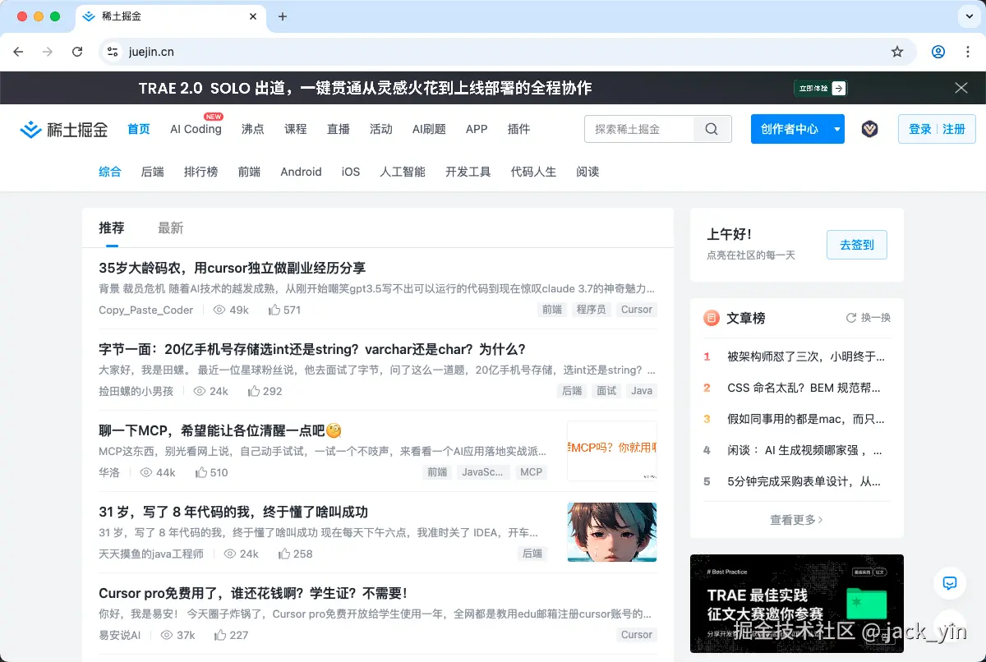Go to 沸点 in the top navigation
The image size is (986, 662).
[x=253, y=129]
